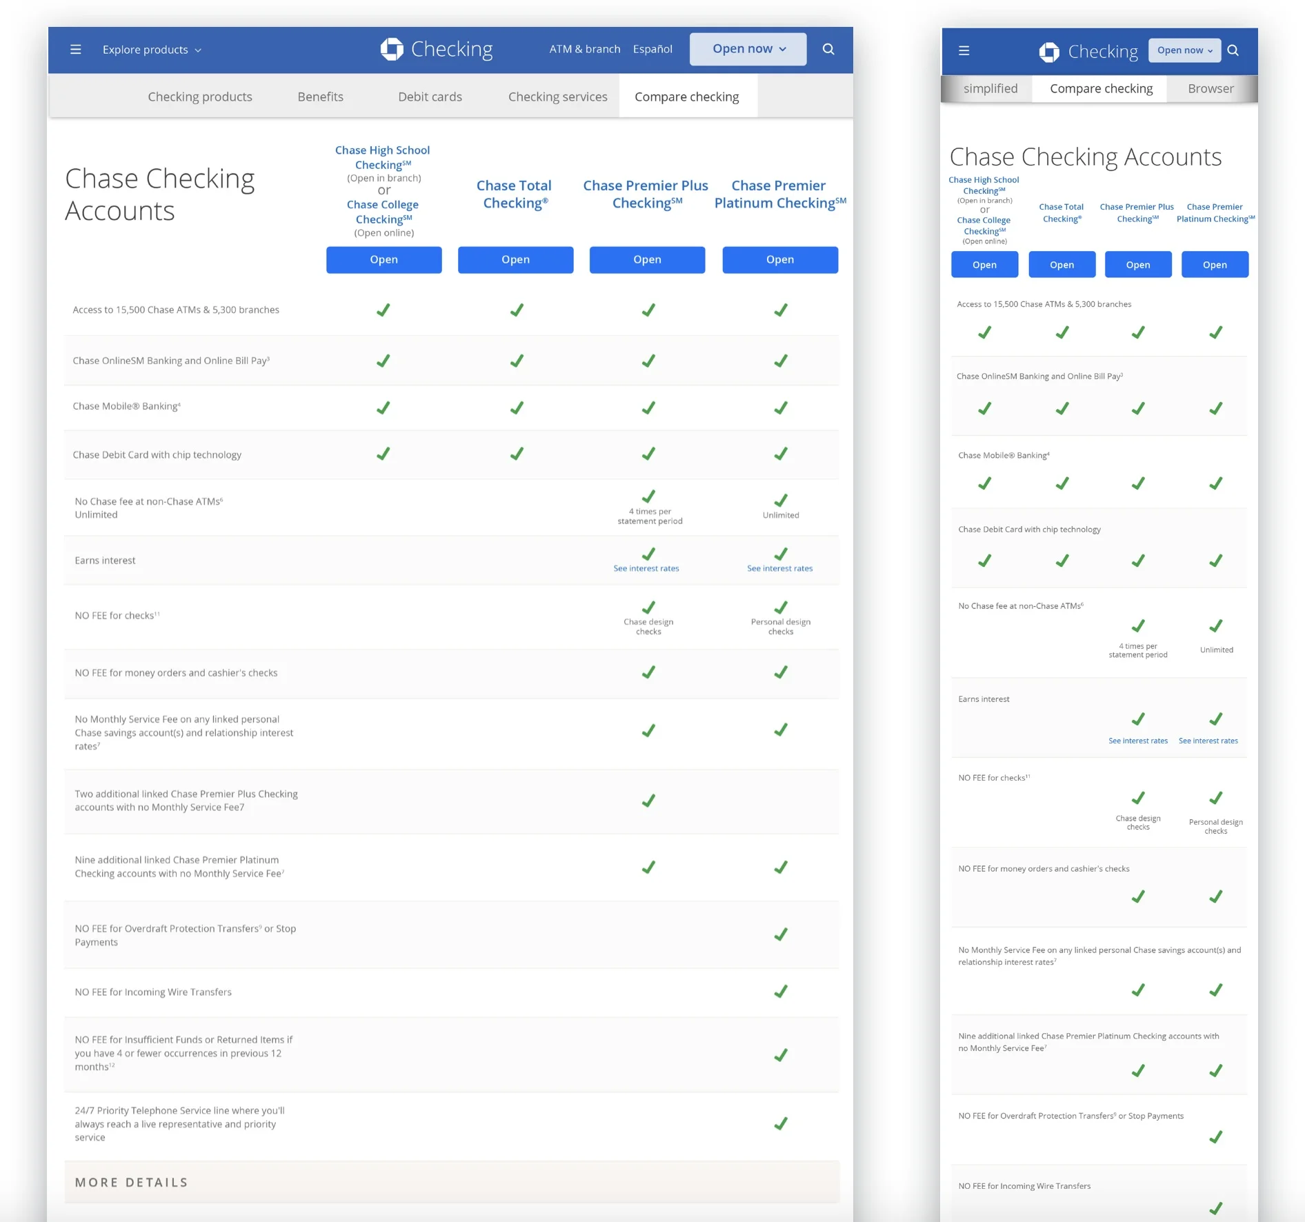Click 'Chase design checks' text, desktop
The height and width of the screenshot is (1222, 1305).
pos(648,626)
